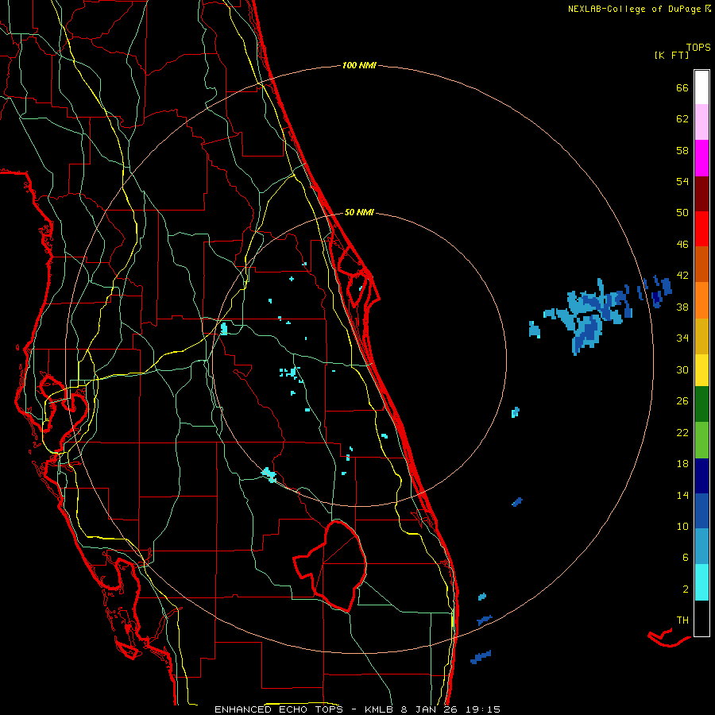Select the 6 legend value
715x715 pixels.
pyautogui.click(x=686, y=558)
